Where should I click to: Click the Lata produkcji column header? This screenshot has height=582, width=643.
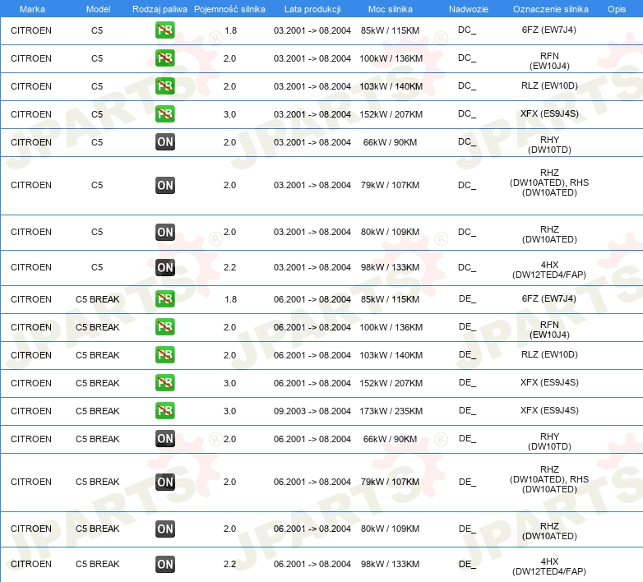click(x=312, y=9)
